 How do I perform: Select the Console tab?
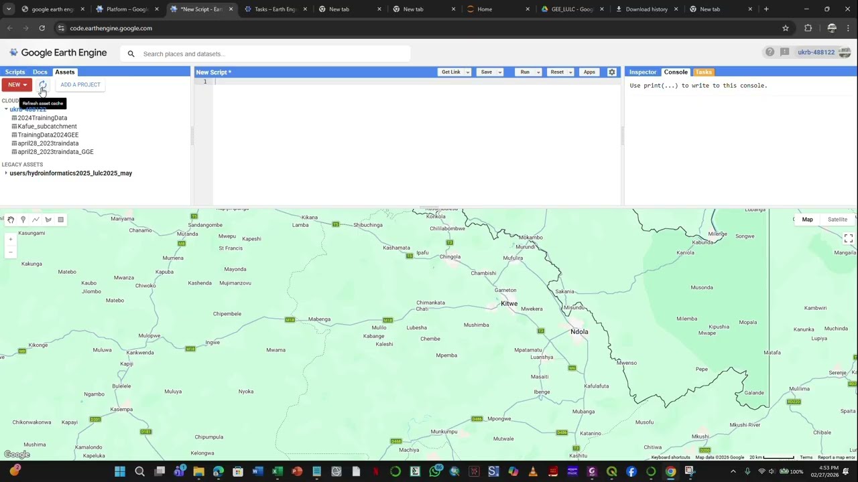click(676, 72)
